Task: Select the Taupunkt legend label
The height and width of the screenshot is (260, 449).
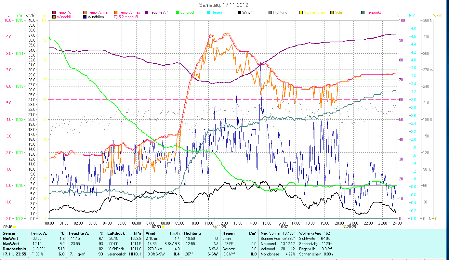Action: pyautogui.click(x=373, y=12)
